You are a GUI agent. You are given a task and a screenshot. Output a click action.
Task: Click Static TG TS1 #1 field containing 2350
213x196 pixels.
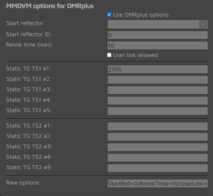click(x=157, y=69)
